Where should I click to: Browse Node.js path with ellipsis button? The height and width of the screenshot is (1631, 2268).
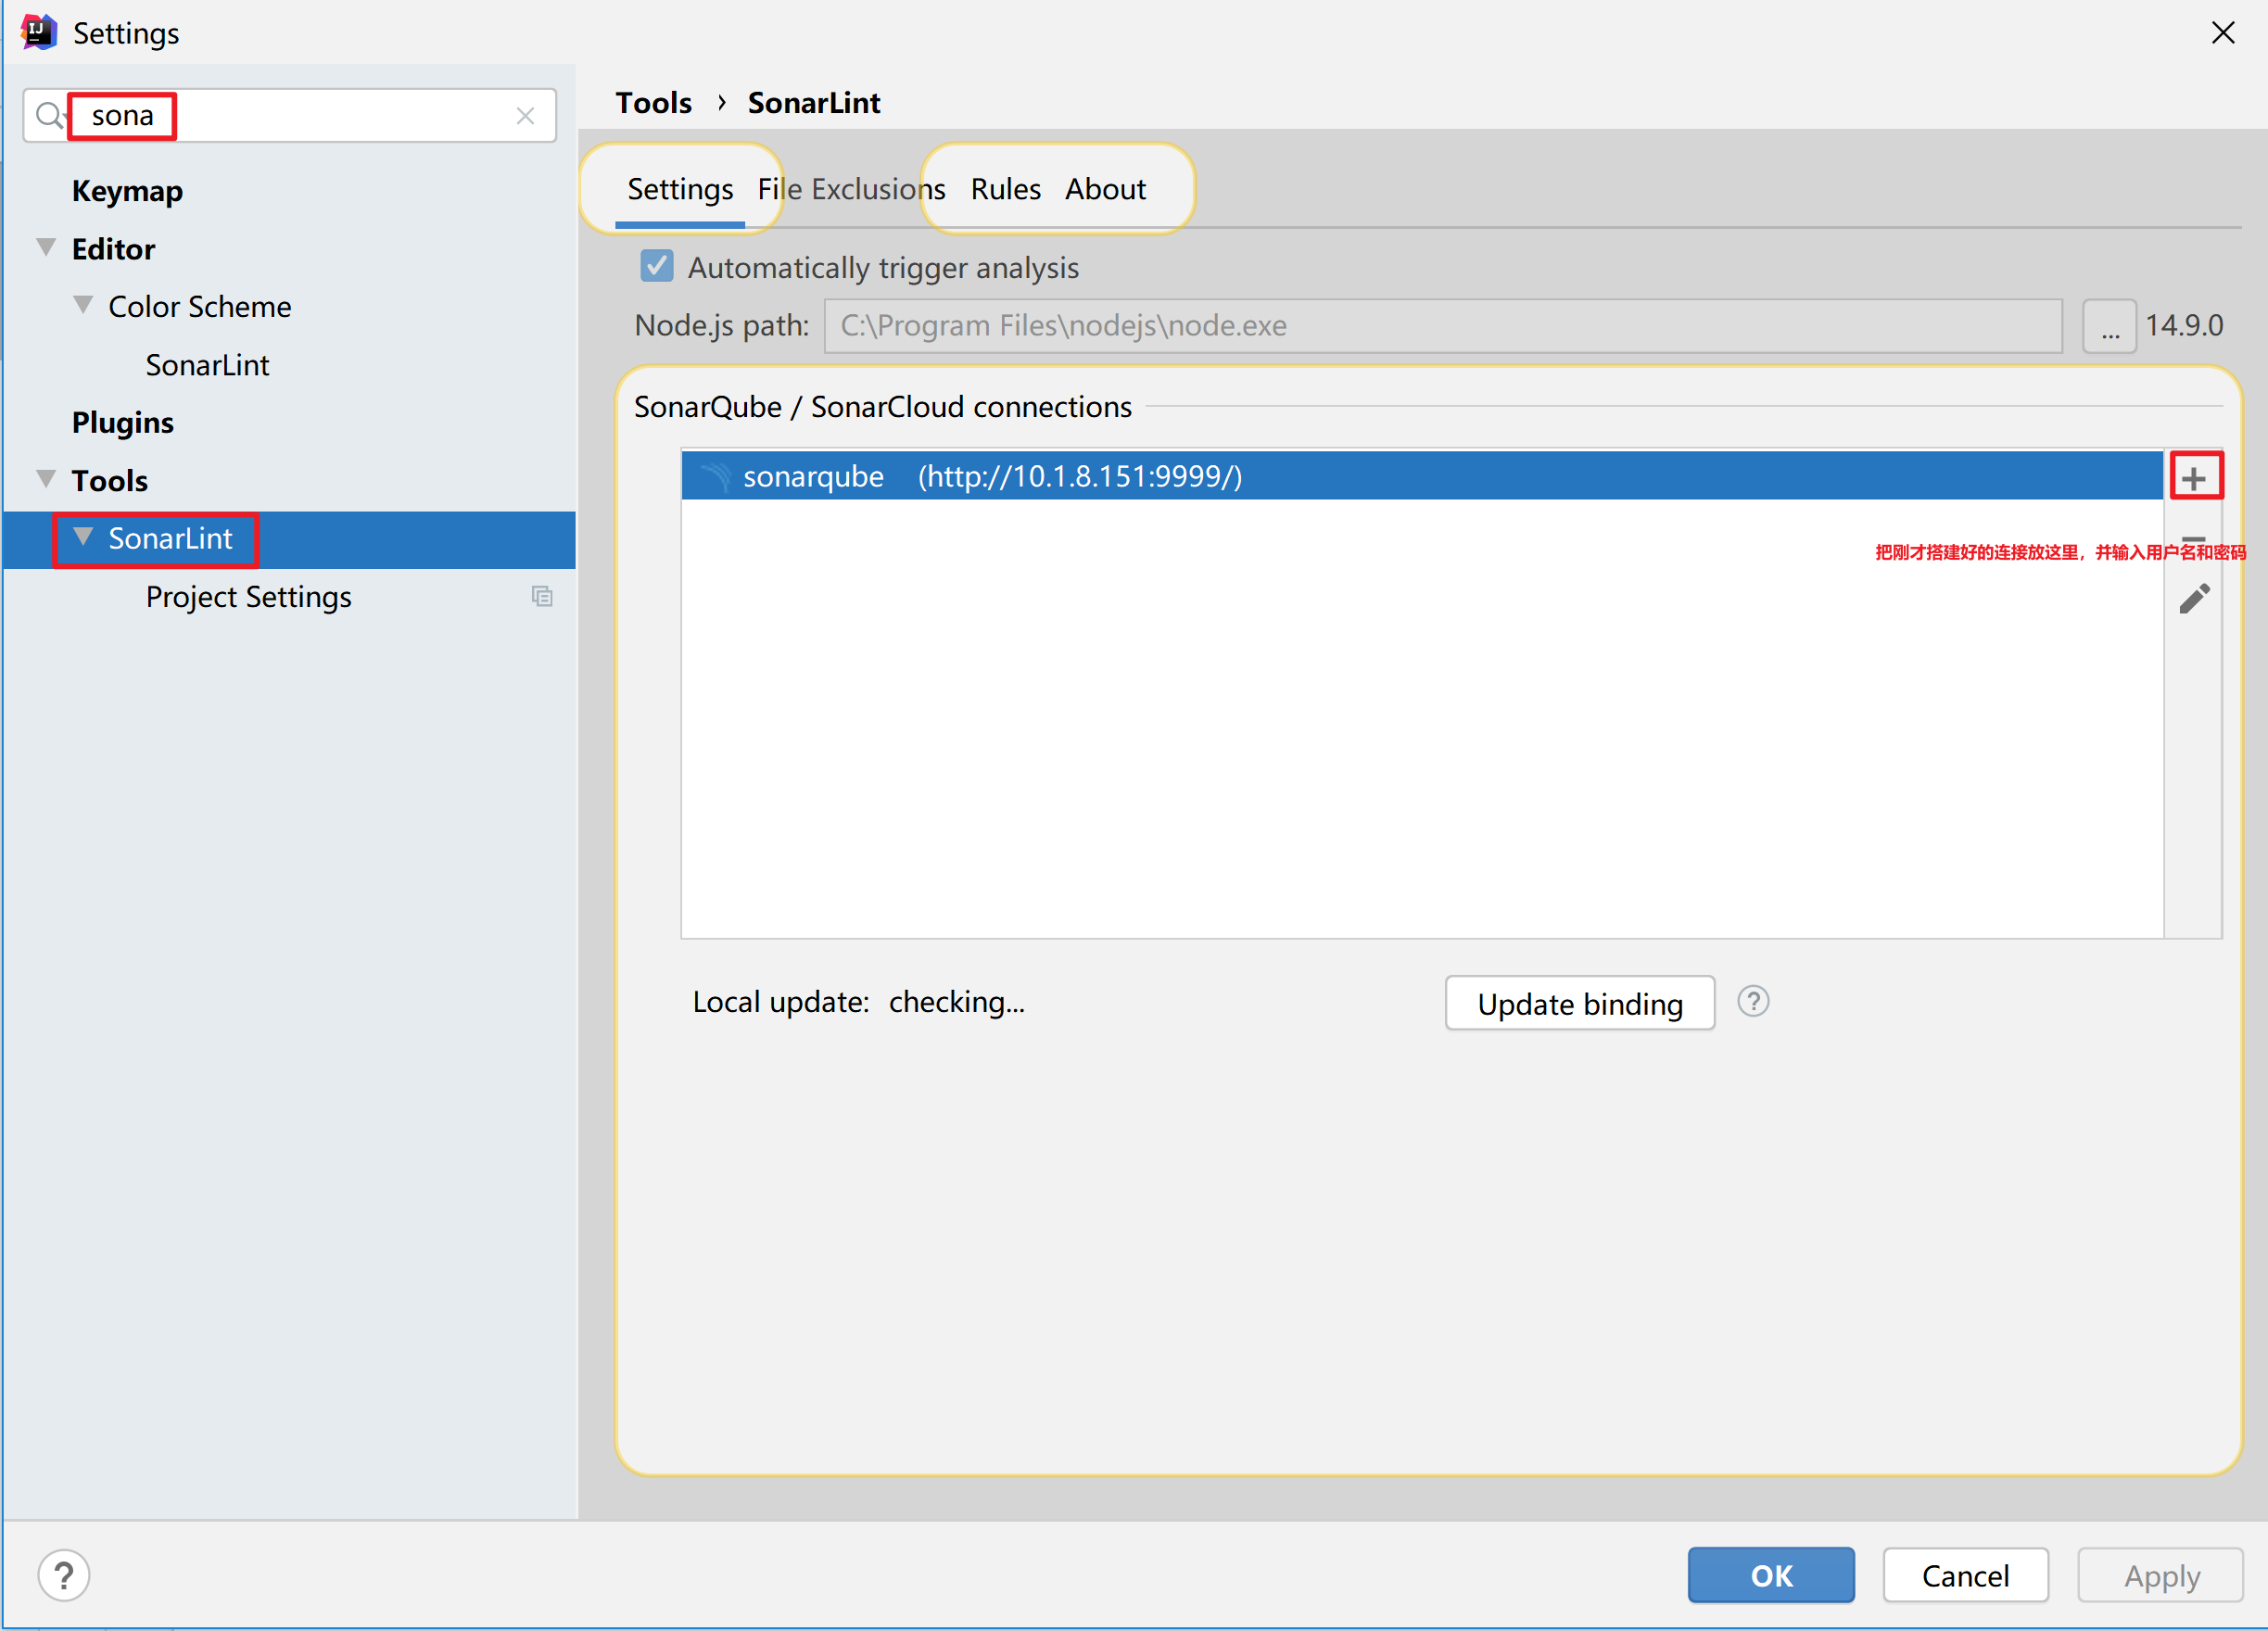coord(2109,326)
